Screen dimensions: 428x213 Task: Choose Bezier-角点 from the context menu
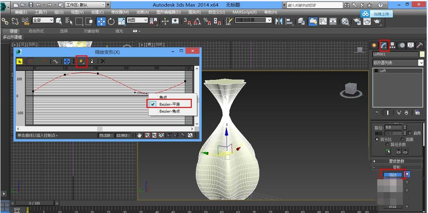(170, 111)
